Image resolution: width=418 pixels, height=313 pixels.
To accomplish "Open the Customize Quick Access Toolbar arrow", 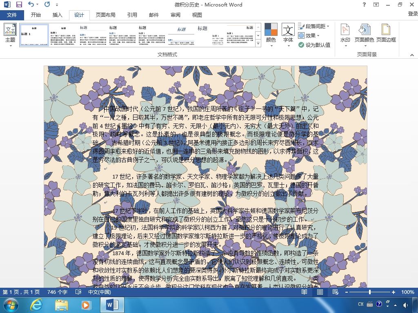I will (x=57, y=5).
